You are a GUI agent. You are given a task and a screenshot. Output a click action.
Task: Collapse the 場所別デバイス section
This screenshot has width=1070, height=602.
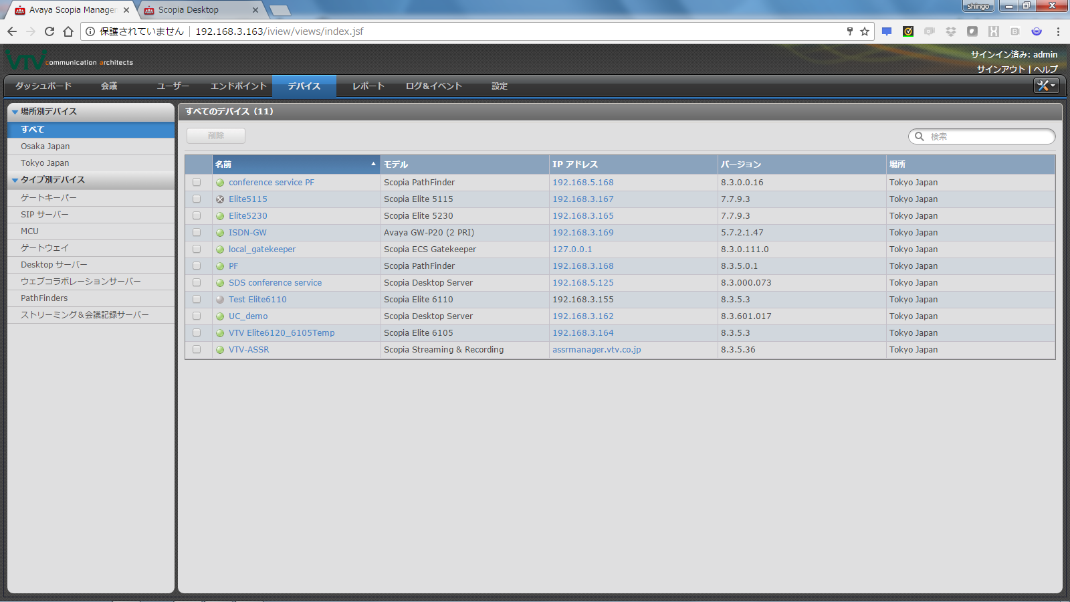tap(15, 112)
